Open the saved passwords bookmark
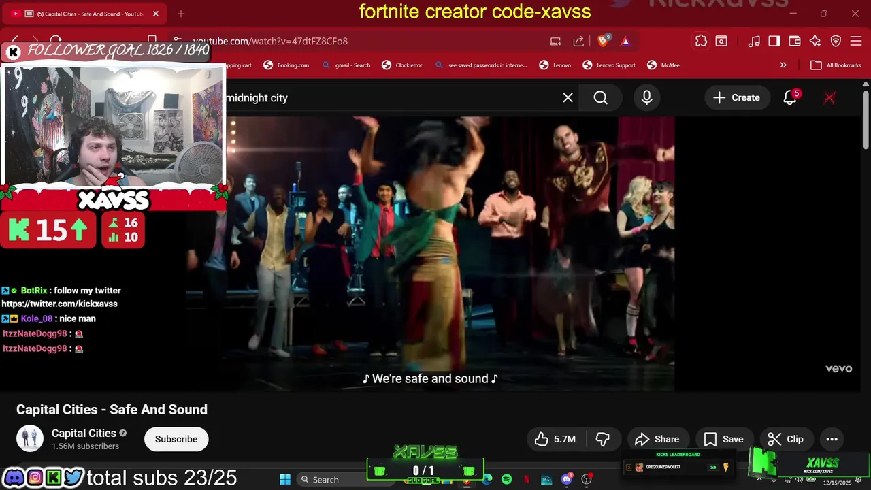The width and height of the screenshot is (871, 490). pyautogui.click(x=480, y=65)
